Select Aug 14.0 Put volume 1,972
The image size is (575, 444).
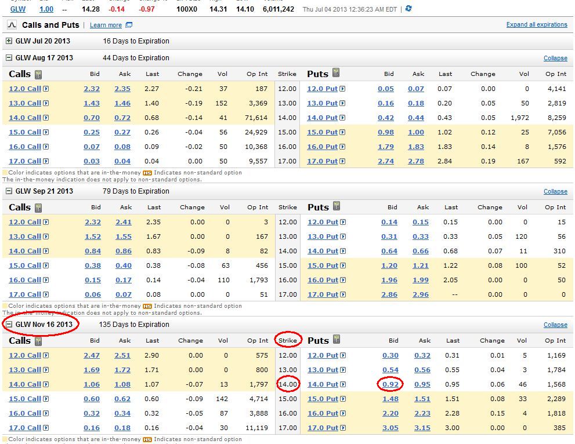point(520,118)
